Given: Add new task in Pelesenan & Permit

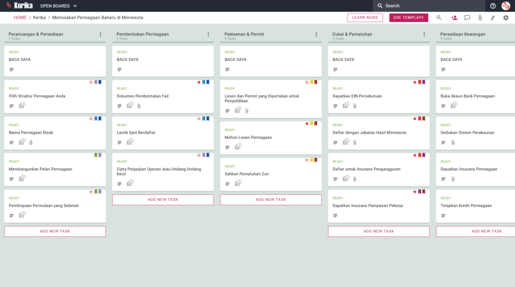Looking at the screenshot, I should (271, 200).
